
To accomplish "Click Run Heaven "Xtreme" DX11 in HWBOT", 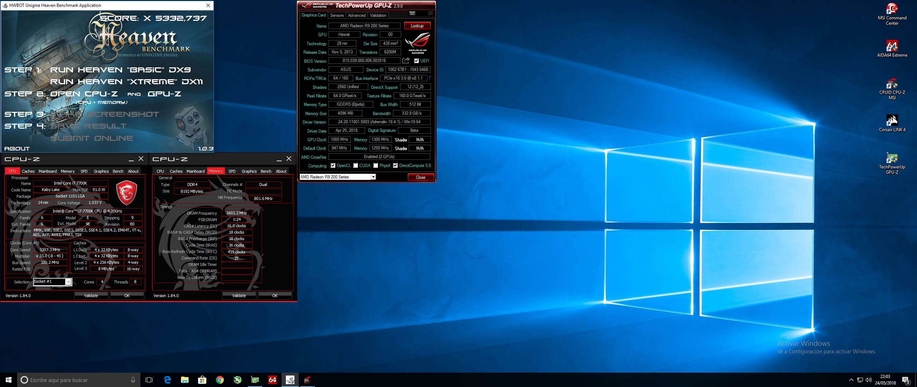I will 126,82.
